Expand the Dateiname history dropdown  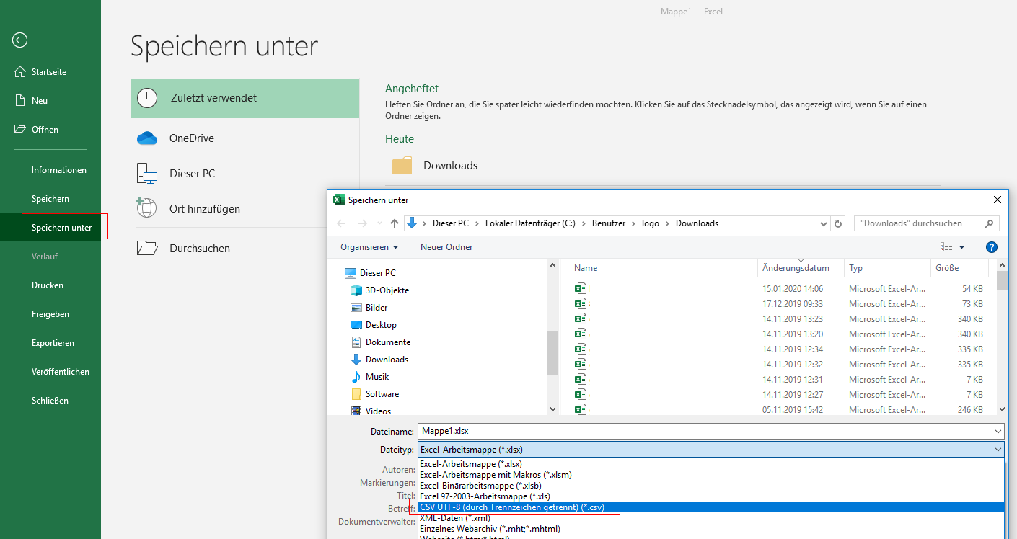coord(998,432)
